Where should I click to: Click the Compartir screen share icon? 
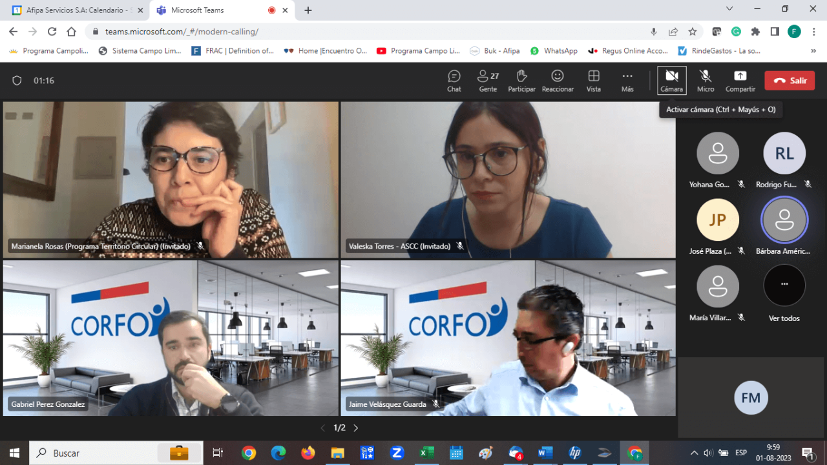pyautogui.click(x=740, y=81)
